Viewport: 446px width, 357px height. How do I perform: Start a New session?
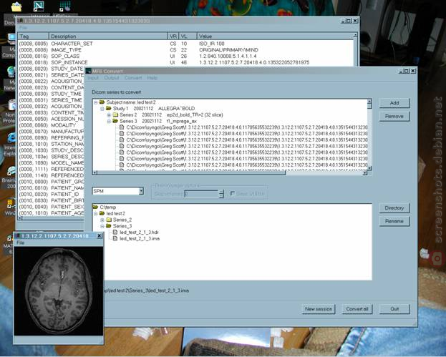point(319,309)
